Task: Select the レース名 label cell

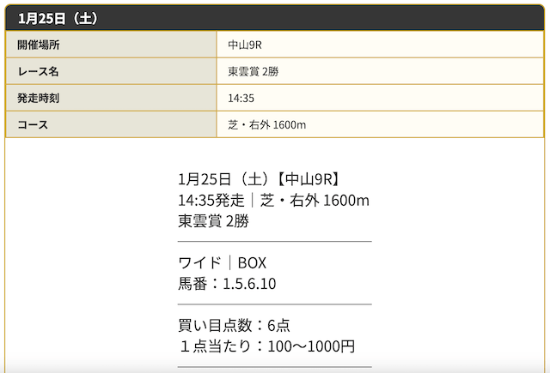Action: click(x=111, y=71)
